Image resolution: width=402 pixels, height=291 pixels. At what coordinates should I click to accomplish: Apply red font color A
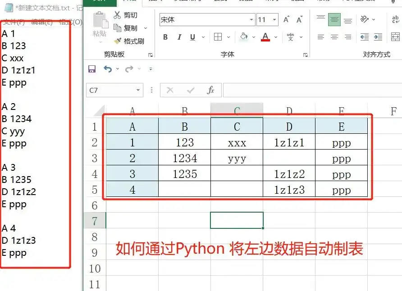tap(265, 37)
